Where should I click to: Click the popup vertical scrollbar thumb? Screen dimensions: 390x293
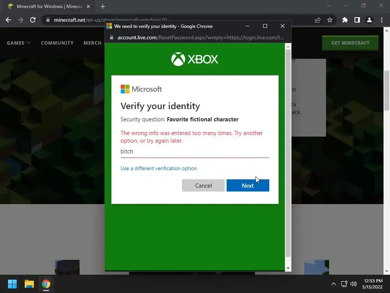[x=288, y=153]
